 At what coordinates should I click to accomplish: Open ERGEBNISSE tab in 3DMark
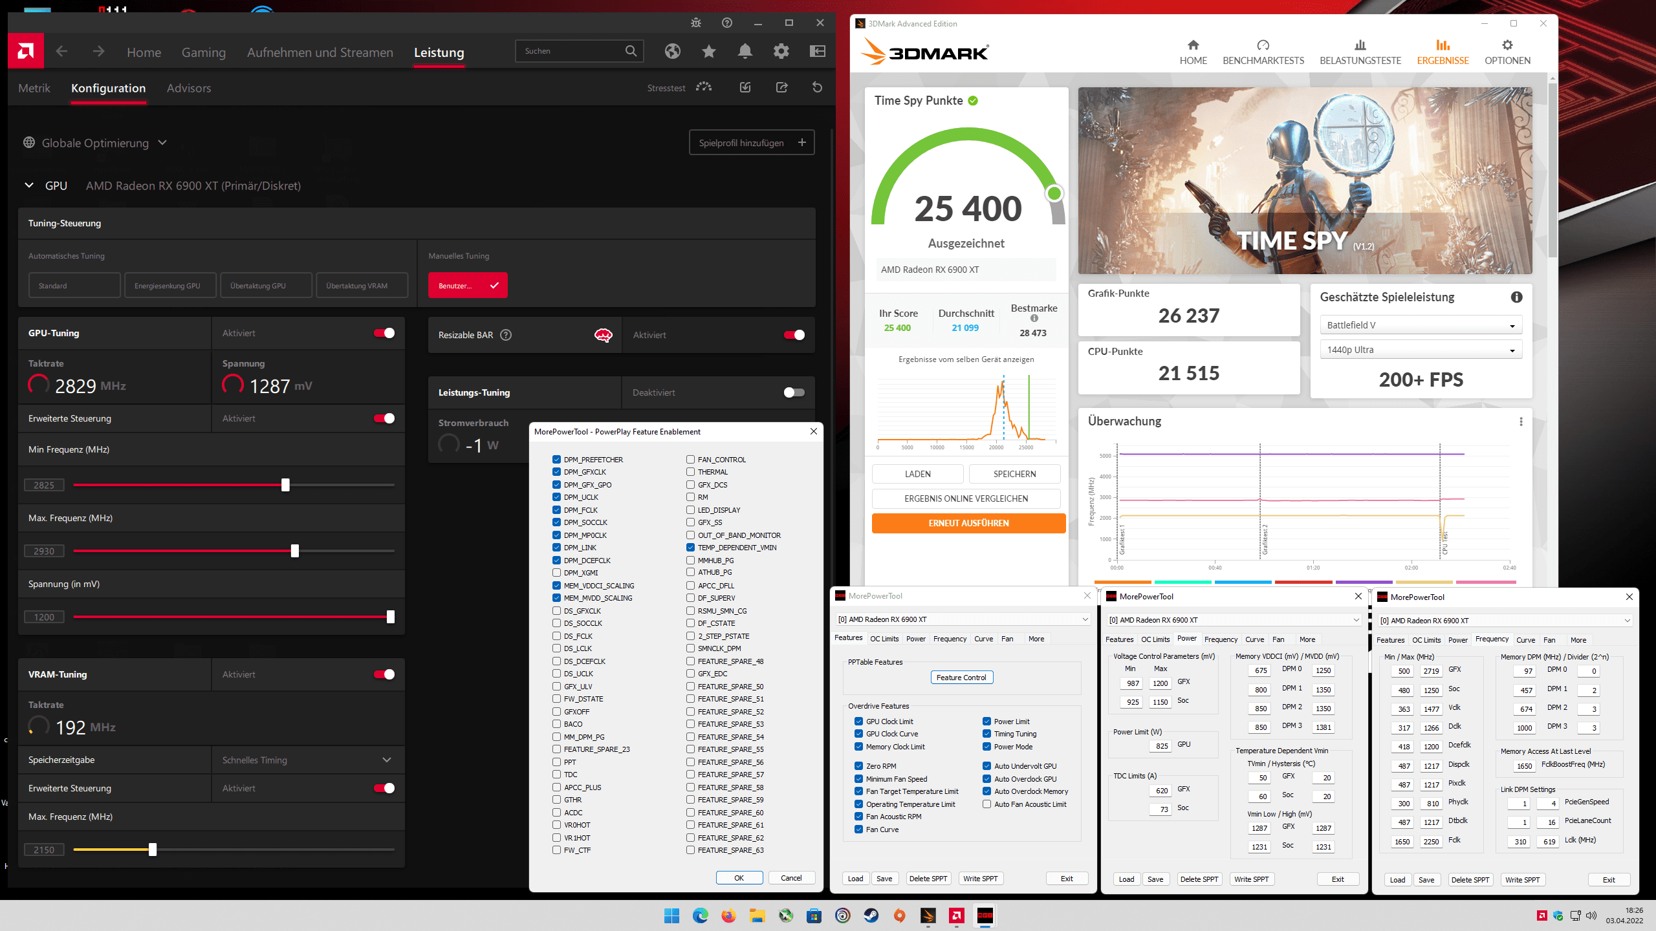pyautogui.click(x=1443, y=52)
